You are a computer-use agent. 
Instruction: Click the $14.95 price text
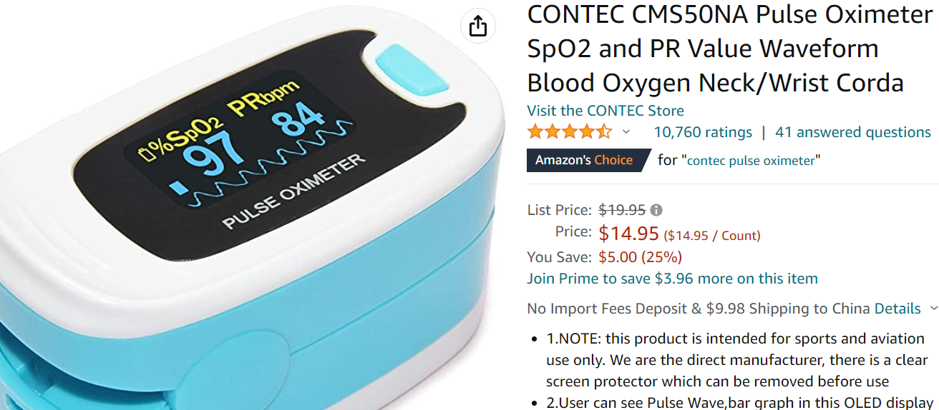tap(628, 234)
